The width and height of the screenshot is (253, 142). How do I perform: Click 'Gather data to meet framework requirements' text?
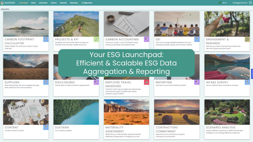tap(72, 85)
